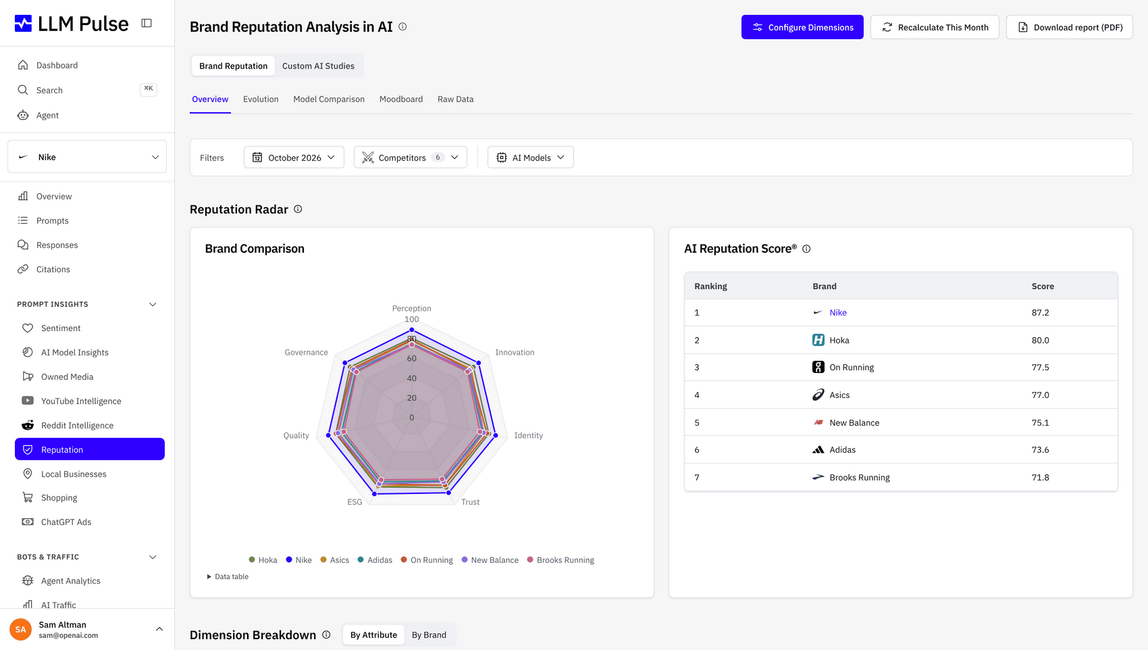The width and height of the screenshot is (1148, 650).
Task: Open Owned Media flag icon
Action: (x=28, y=376)
